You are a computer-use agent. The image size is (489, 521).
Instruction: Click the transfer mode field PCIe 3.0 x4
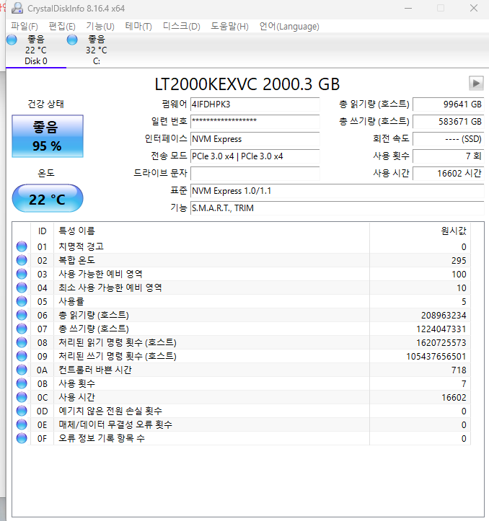(x=255, y=156)
